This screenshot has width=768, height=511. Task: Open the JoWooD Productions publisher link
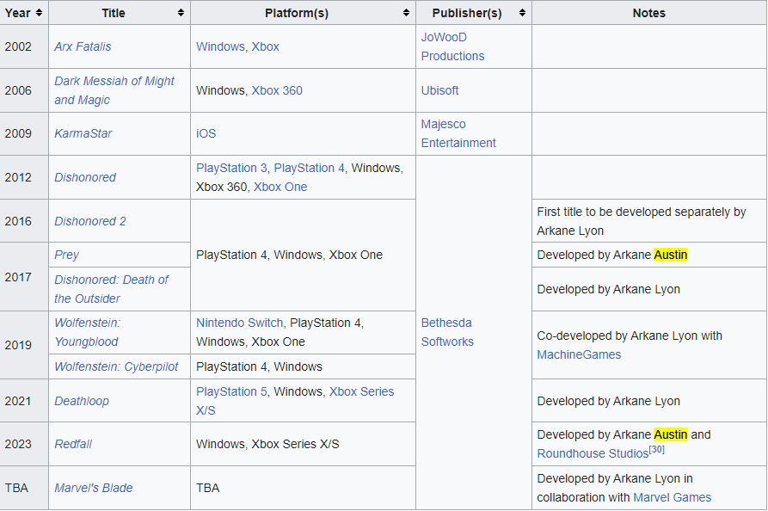452,46
